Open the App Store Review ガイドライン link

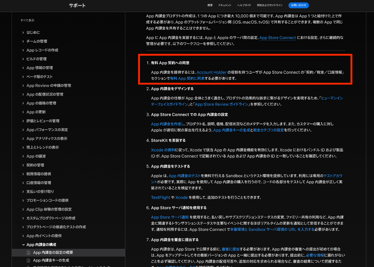click(x=221, y=104)
